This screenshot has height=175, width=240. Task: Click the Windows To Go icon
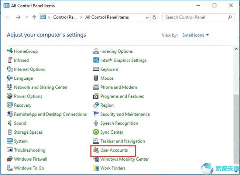tap(10, 168)
